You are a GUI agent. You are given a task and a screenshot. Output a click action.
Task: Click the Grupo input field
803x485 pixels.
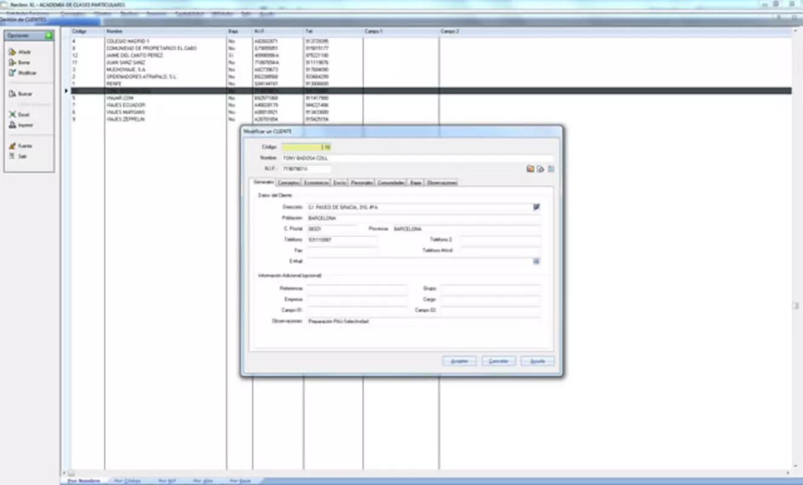[490, 289]
